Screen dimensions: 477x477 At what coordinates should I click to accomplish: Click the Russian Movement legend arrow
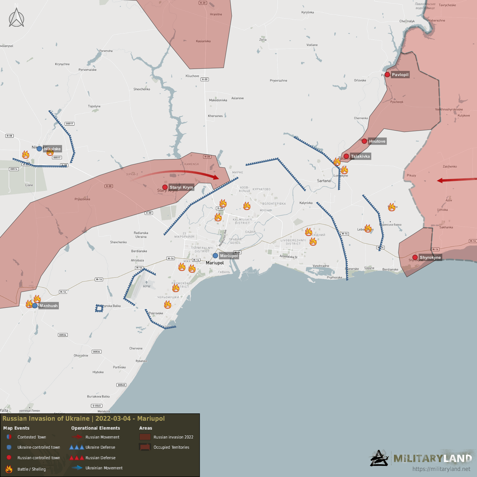(x=77, y=437)
